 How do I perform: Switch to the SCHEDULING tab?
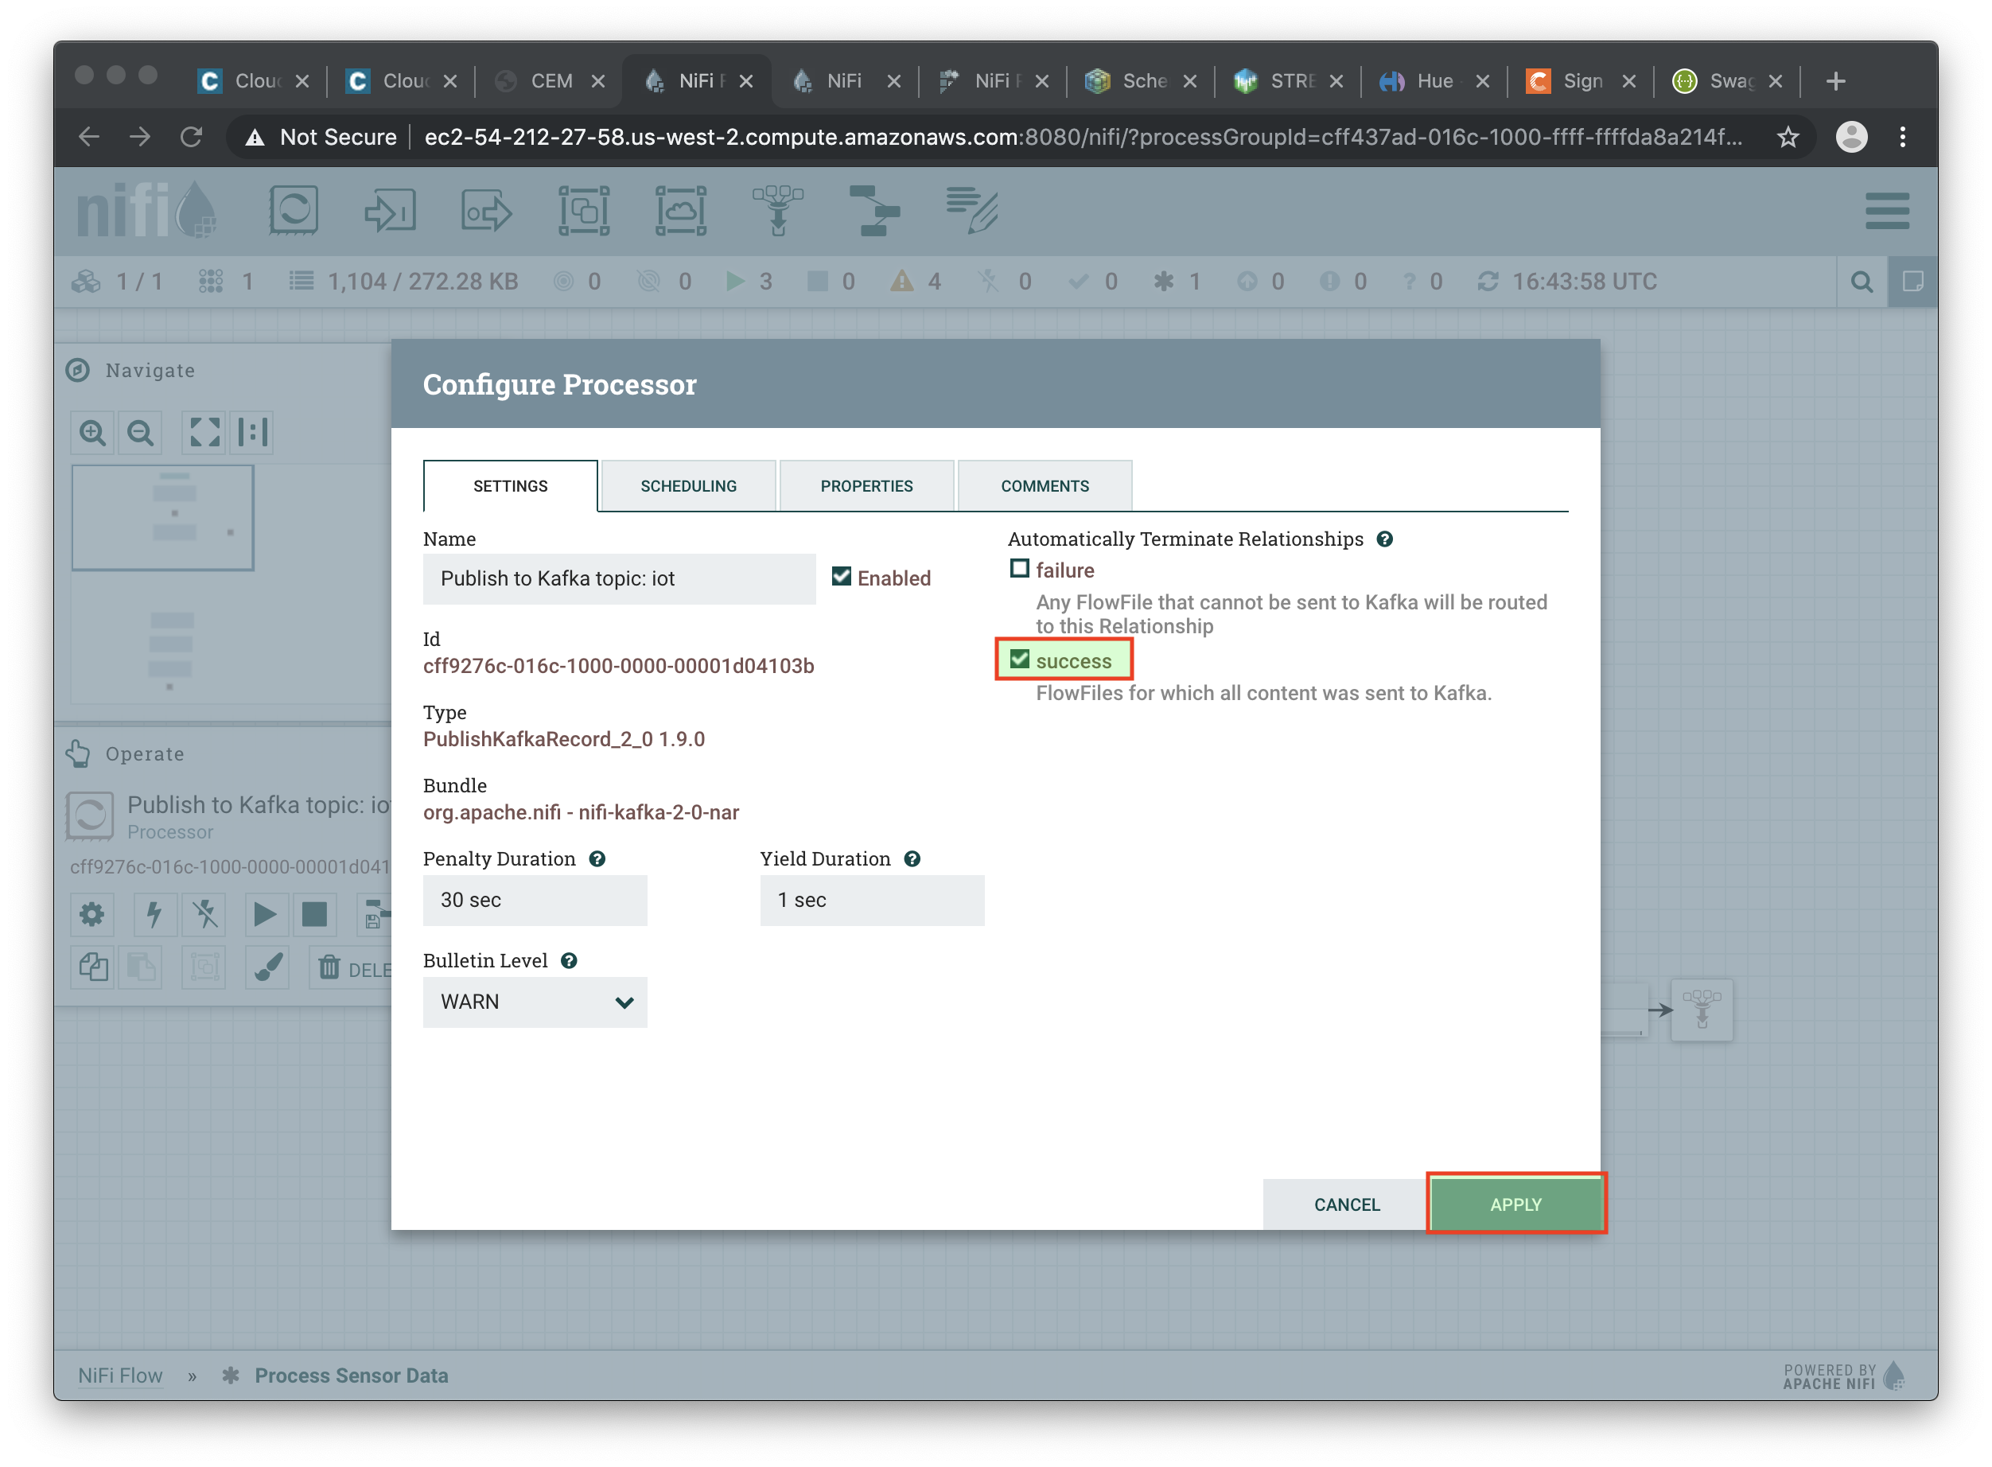click(x=688, y=485)
